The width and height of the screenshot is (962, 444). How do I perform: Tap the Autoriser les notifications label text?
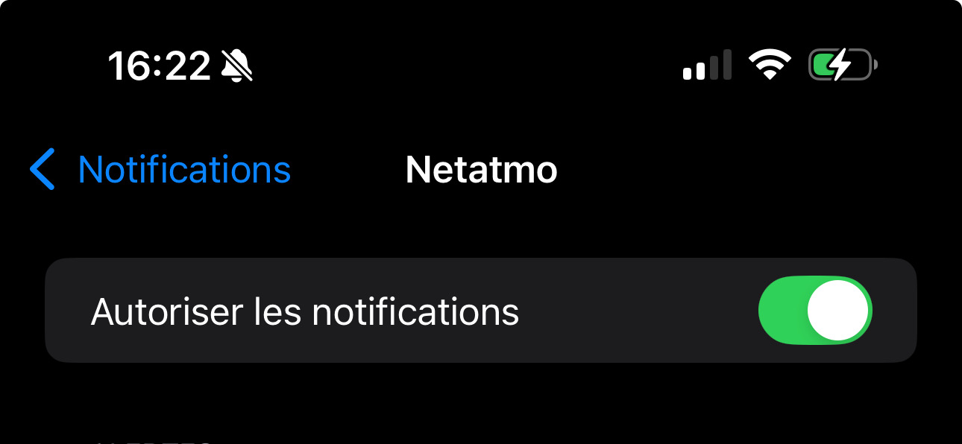(305, 311)
